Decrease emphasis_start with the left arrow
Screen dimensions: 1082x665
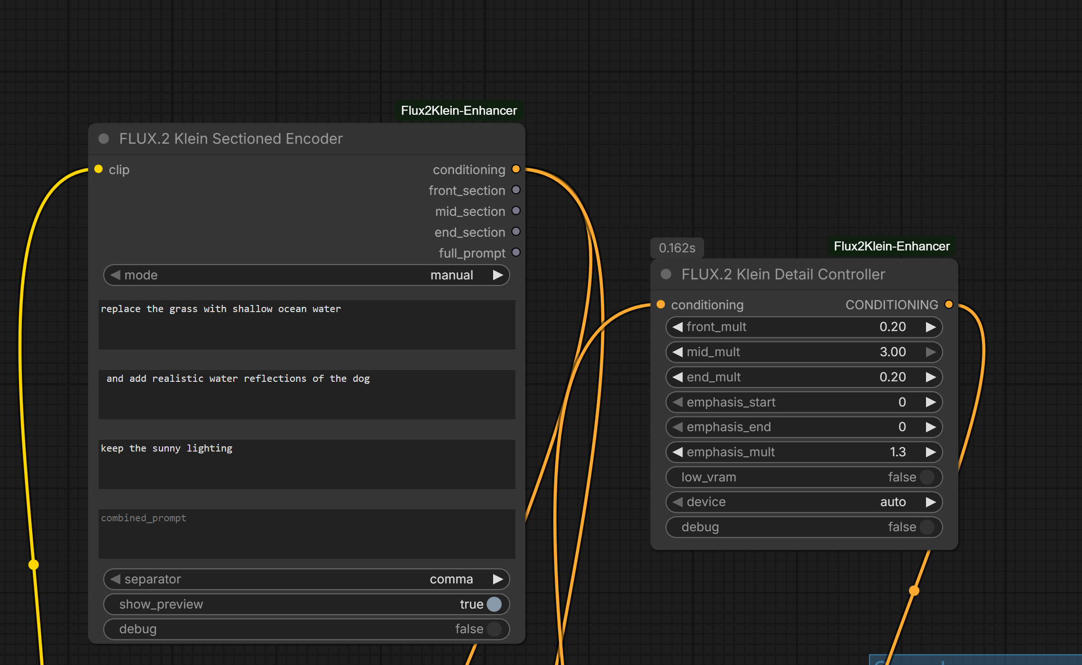(x=678, y=402)
